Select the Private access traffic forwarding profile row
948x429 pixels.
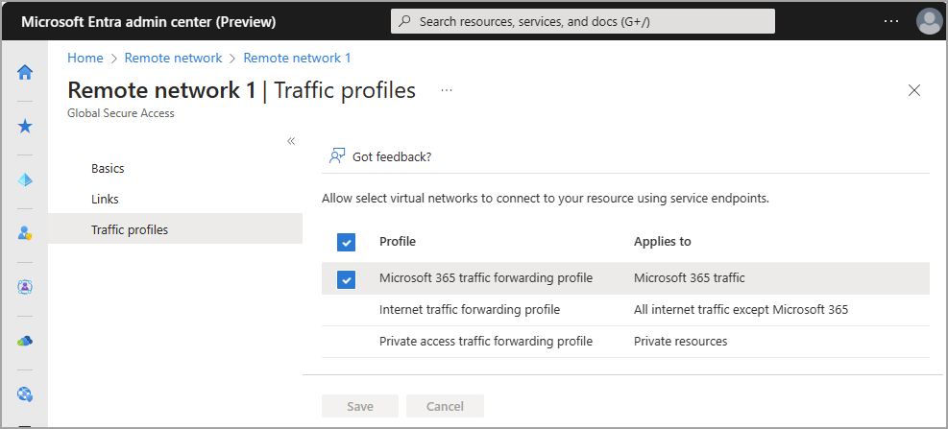point(625,342)
